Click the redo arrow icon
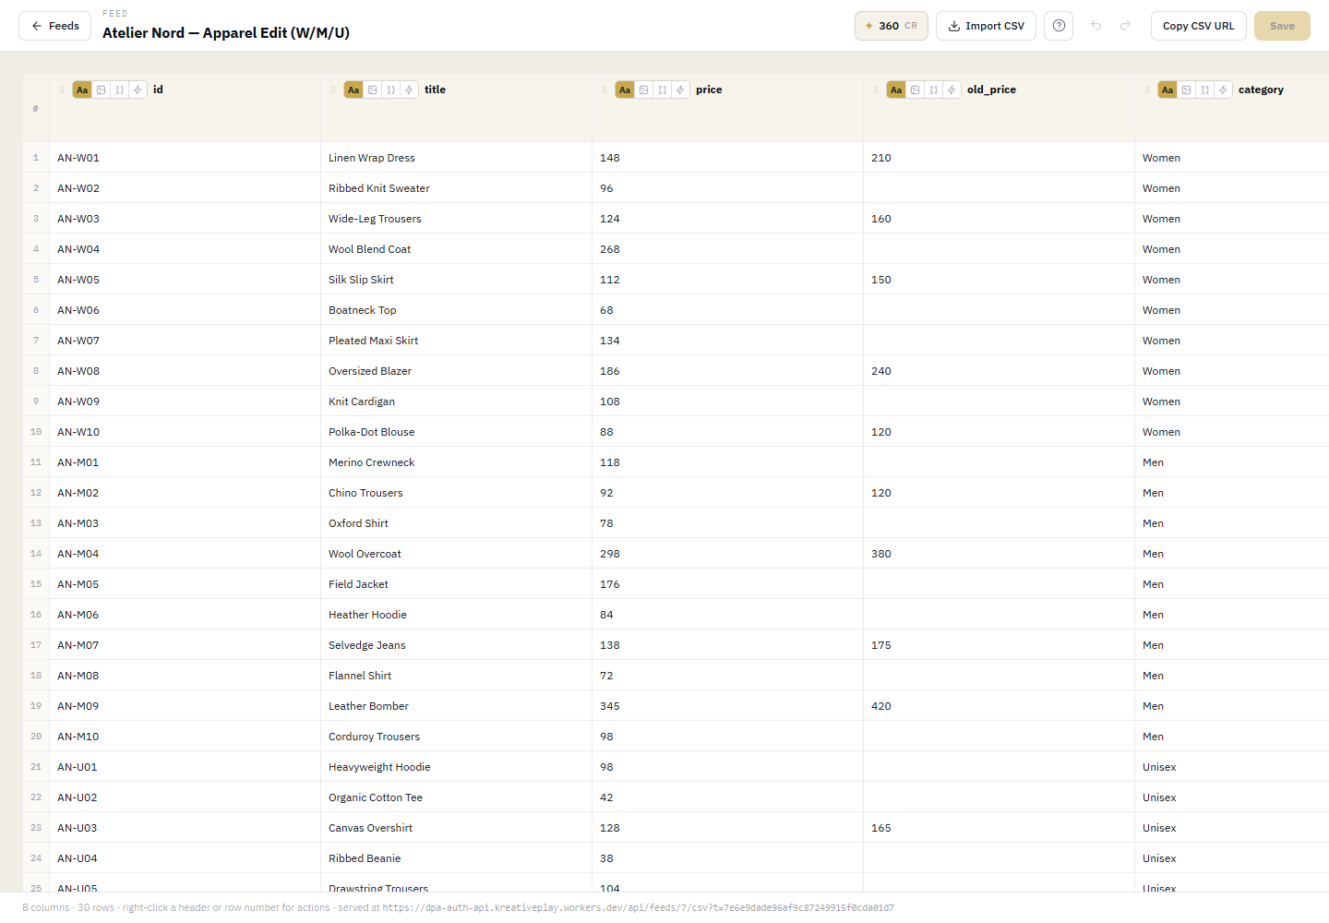 [x=1126, y=26]
